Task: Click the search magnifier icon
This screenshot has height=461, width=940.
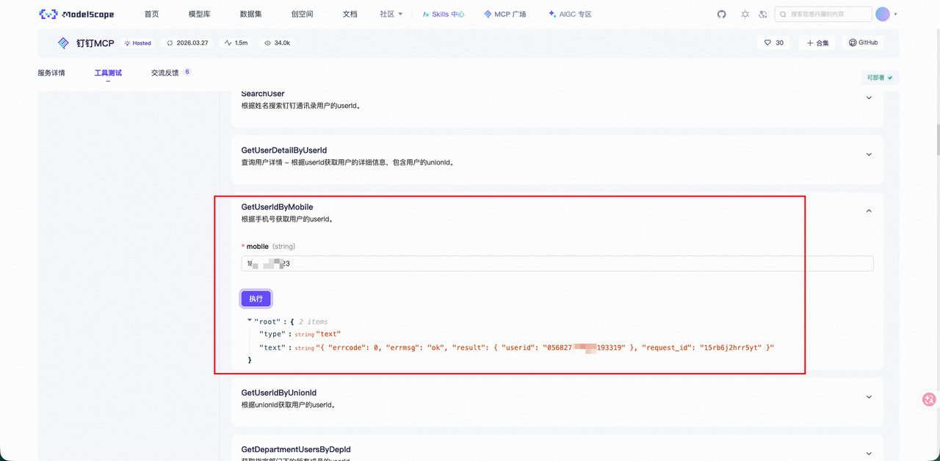Action: point(784,14)
